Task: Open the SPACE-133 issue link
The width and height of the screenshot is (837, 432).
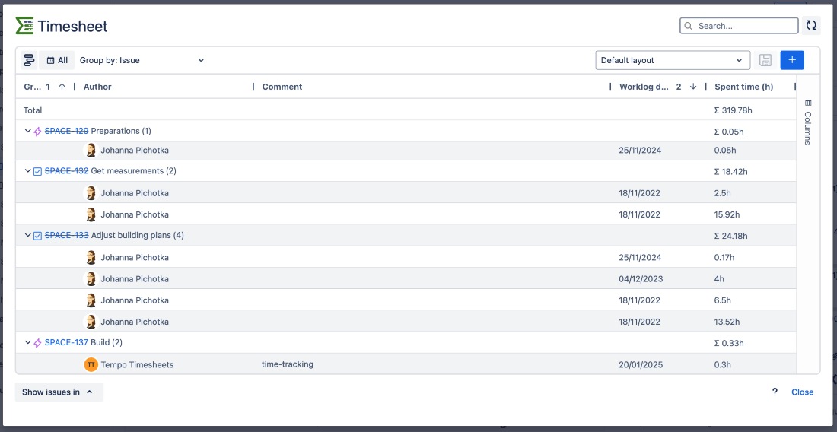Action: pos(66,235)
